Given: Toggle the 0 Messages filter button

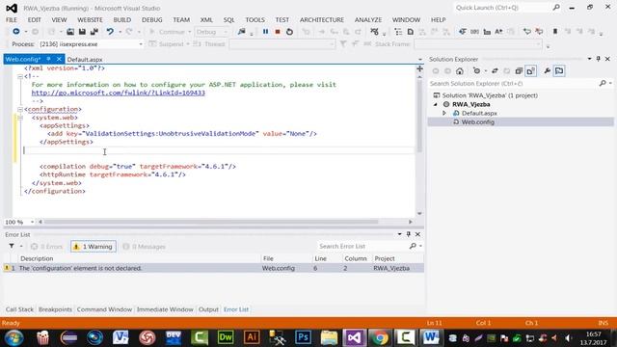Looking at the screenshot, I should click(x=144, y=247).
